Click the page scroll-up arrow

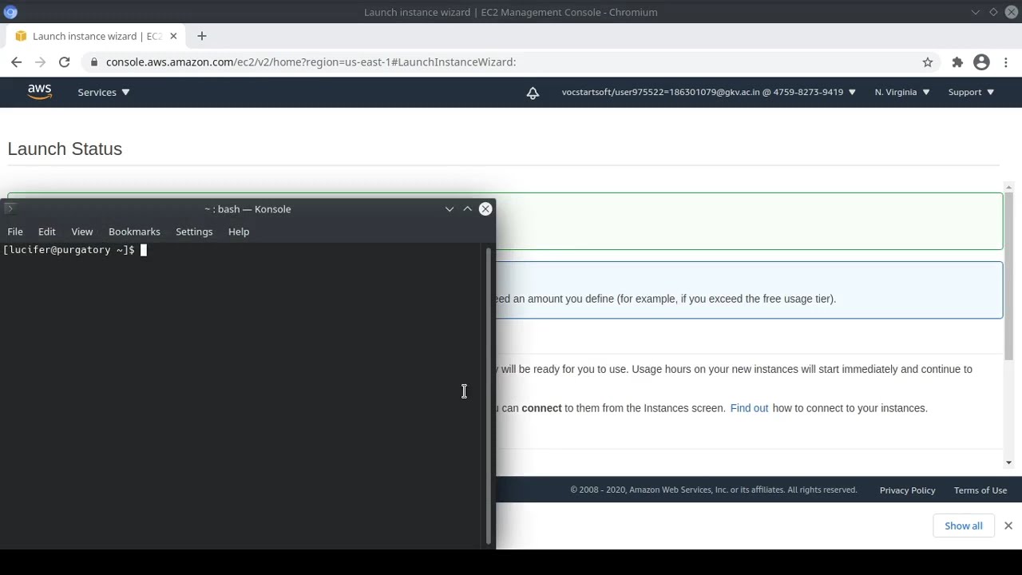click(x=1008, y=187)
